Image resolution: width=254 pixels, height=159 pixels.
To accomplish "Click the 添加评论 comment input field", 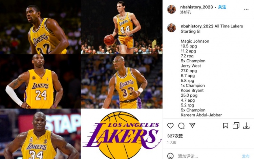I will (x=208, y=156).
